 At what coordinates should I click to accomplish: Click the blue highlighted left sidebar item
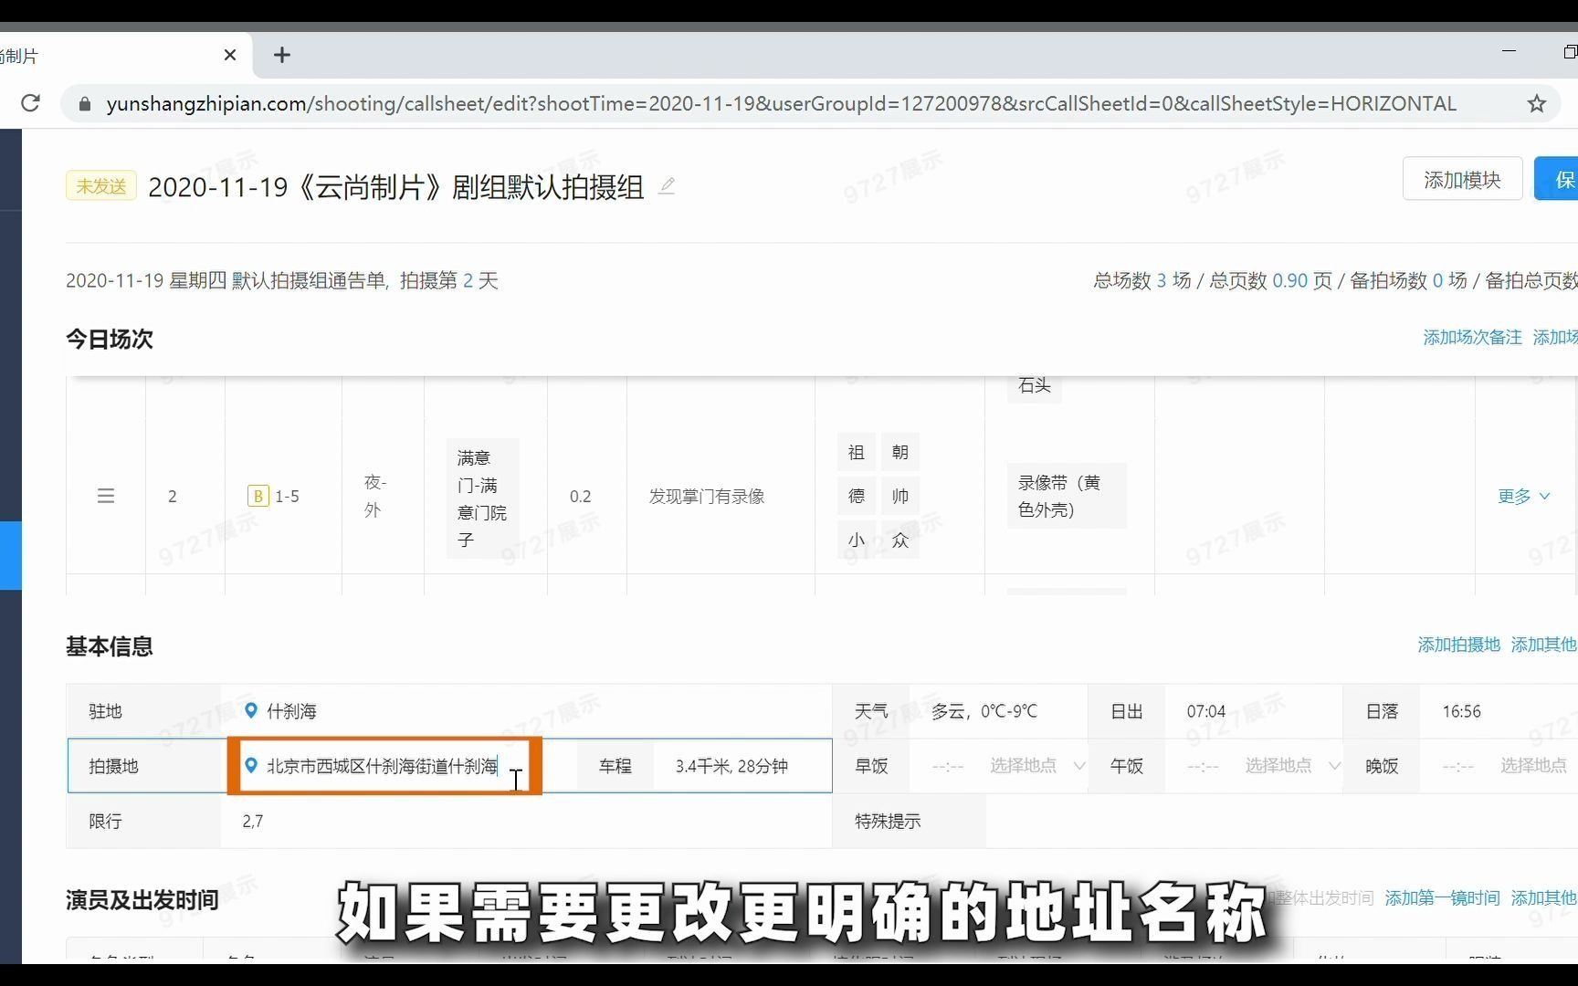click(x=10, y=555)
